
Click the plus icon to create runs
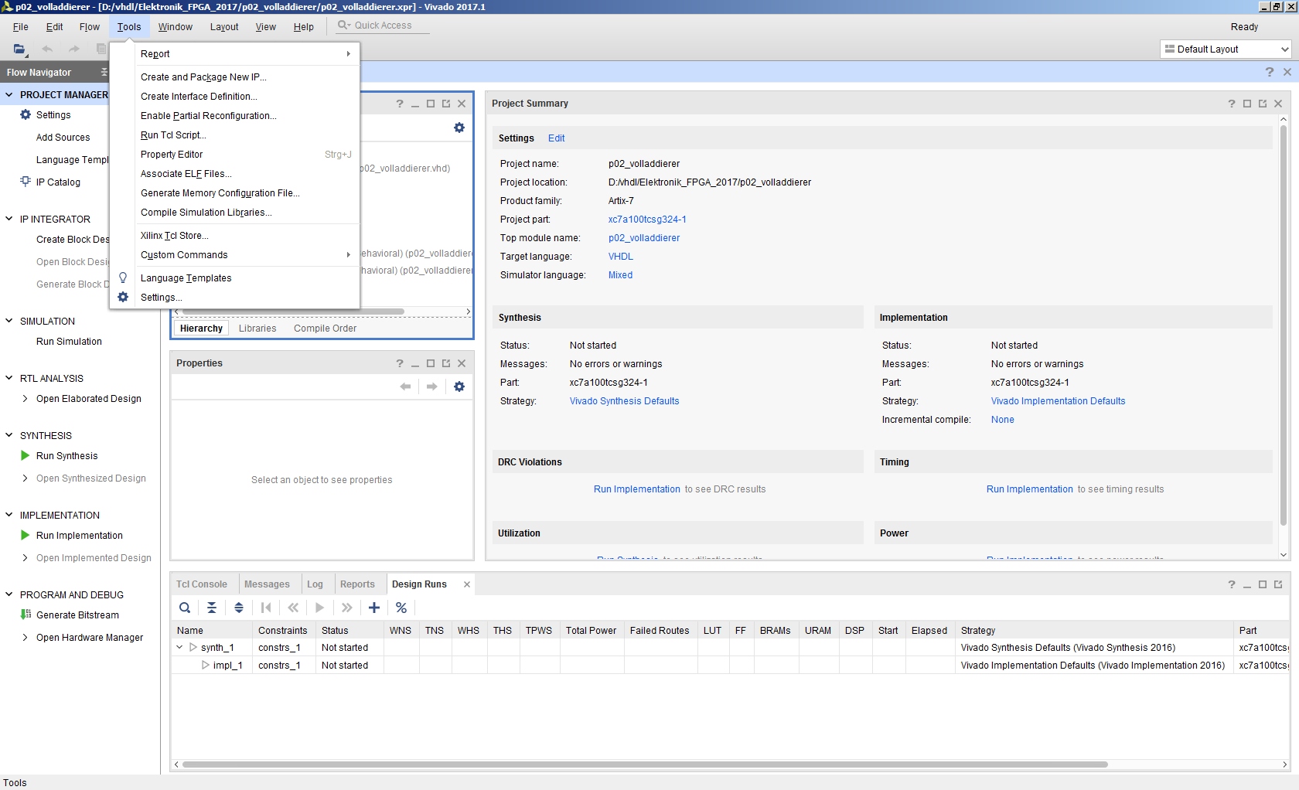pyautogui.click(x=374, y=608)
